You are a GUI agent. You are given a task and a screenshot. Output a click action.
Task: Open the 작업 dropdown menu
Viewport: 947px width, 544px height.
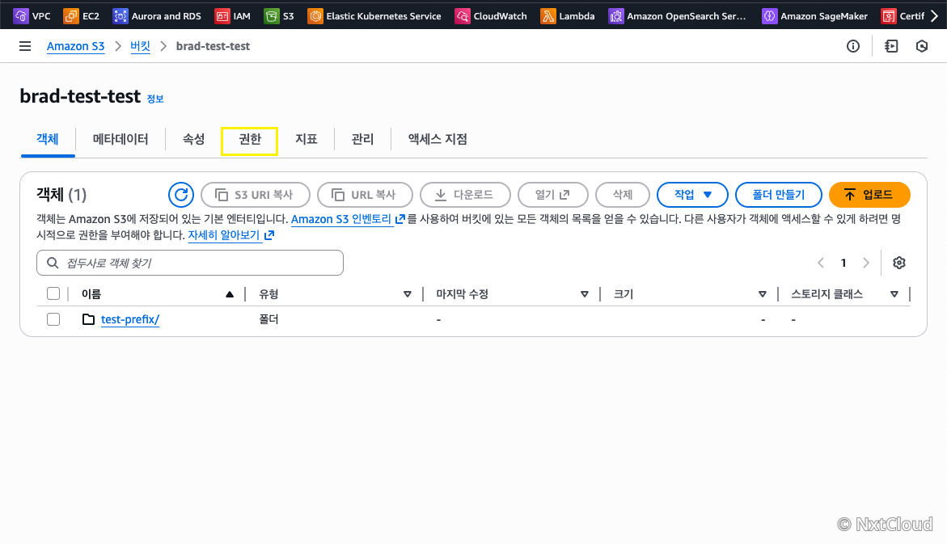pyautogui.click(x=692, y=195)
